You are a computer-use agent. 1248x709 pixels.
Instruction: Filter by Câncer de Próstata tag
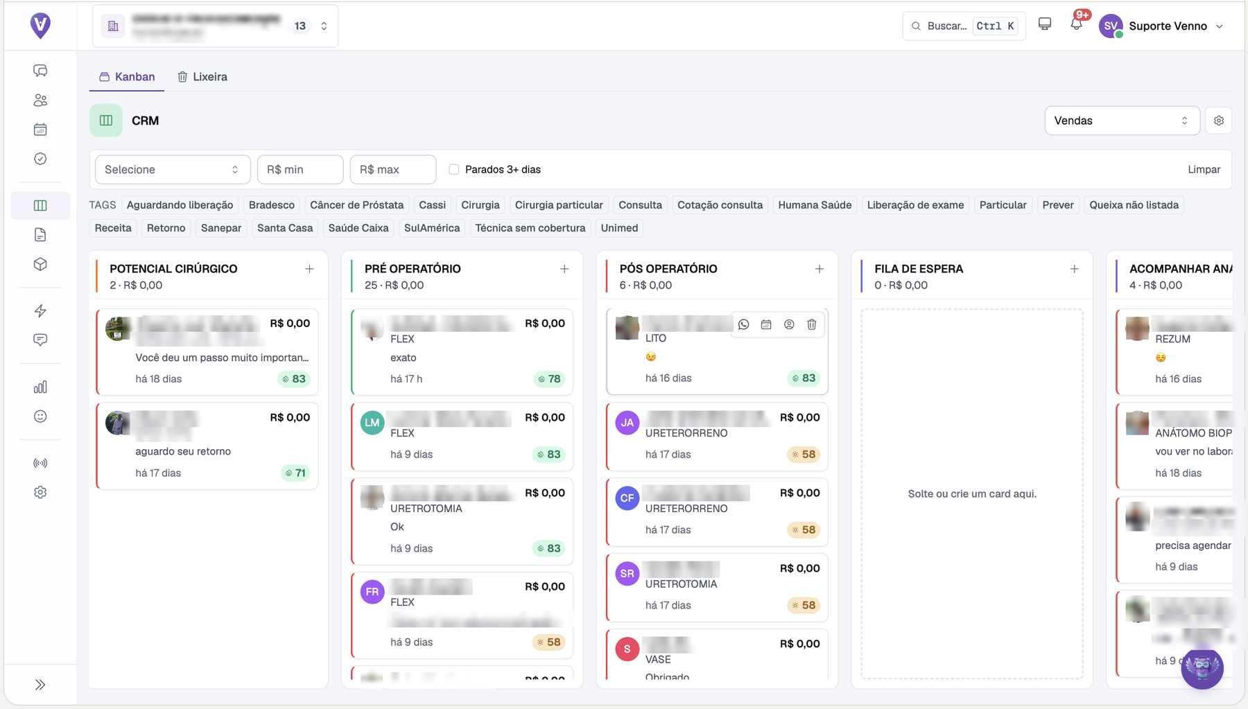tap(356, 205)
